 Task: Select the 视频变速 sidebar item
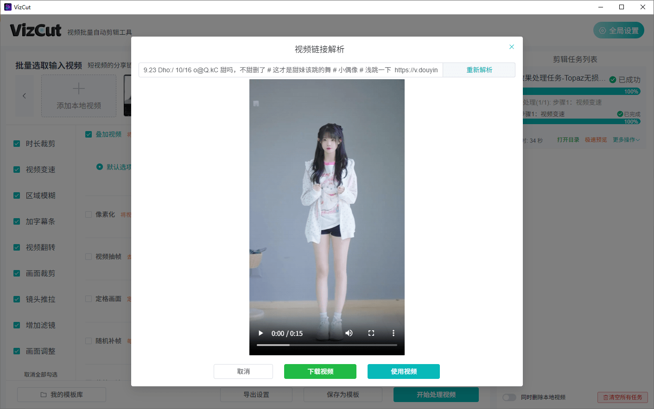point(40,170)
